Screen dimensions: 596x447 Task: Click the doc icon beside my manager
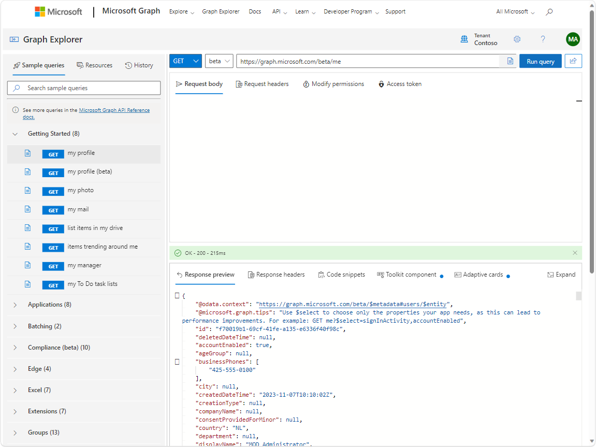click(28, 265)
